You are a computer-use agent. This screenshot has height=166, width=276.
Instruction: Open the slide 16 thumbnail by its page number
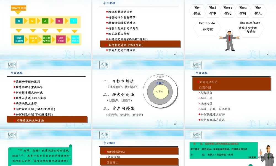point(267,55)
